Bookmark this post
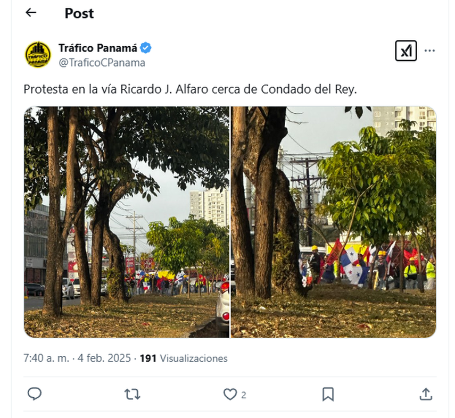455x418 pixels. point(328,395)
